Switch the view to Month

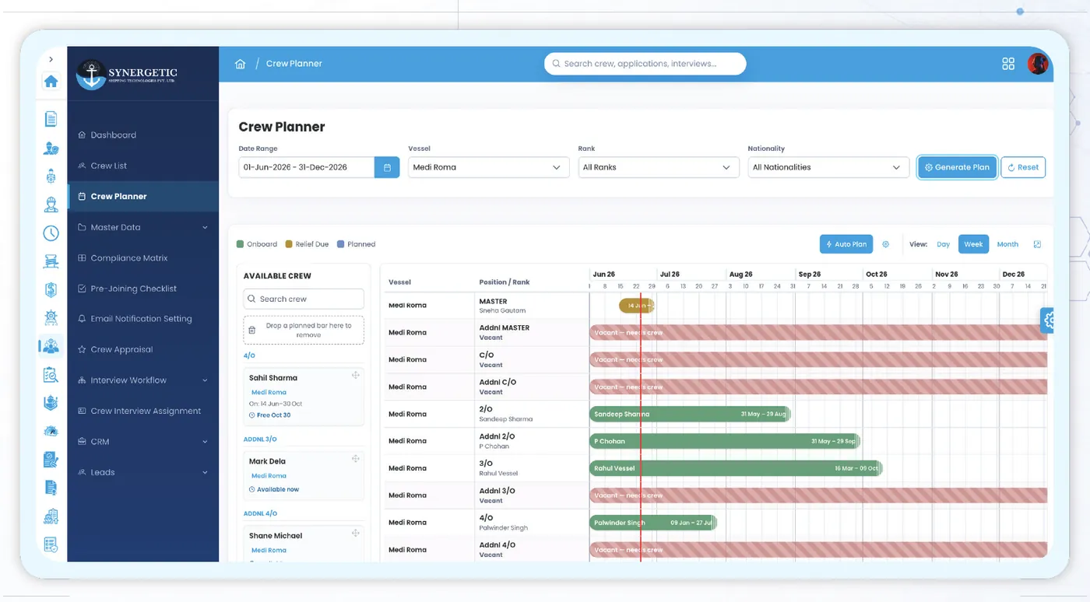point(1007,244)
